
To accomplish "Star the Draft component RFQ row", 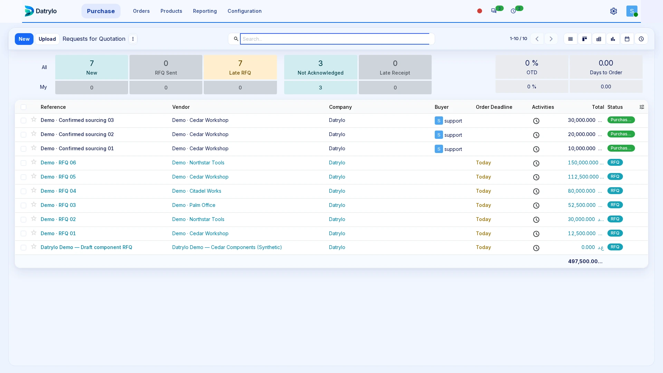I will [x=33, y=247].
